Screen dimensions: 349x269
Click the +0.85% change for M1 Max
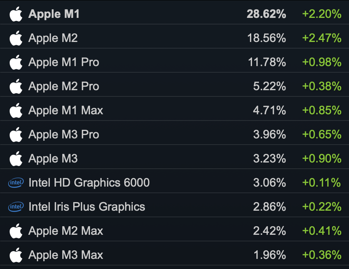click(322, 110)
